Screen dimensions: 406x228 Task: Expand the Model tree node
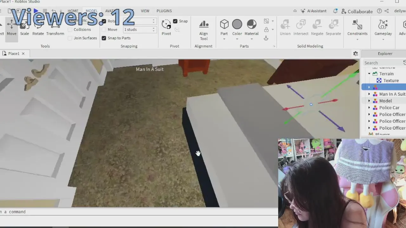coord(369,101)
